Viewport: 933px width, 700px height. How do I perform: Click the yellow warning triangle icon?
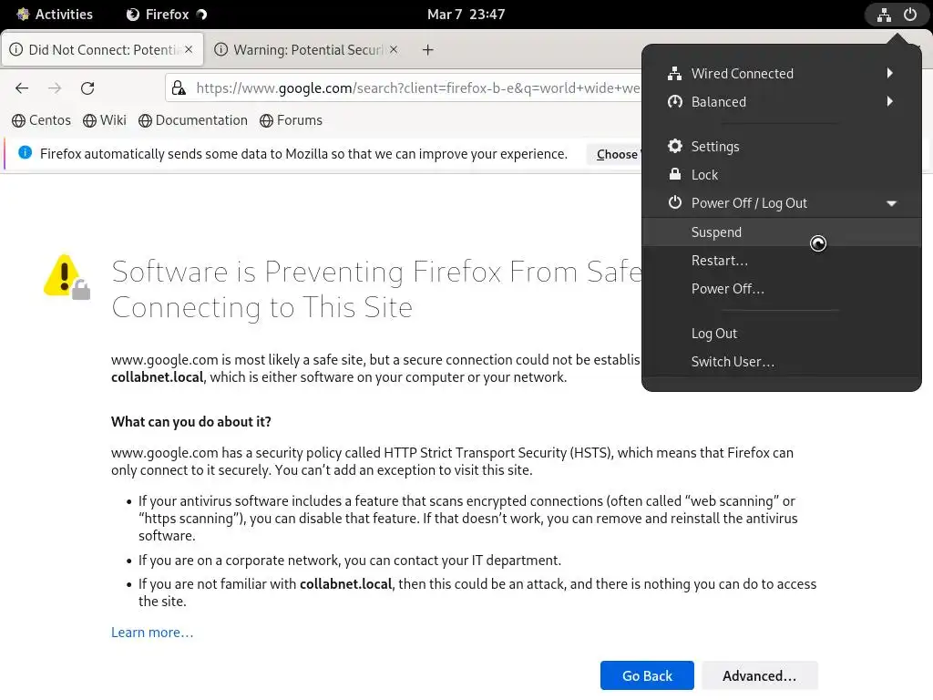point(67,277)
